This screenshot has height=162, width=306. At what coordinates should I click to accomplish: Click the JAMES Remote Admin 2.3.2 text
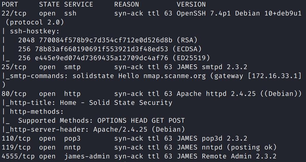point(226,157)
